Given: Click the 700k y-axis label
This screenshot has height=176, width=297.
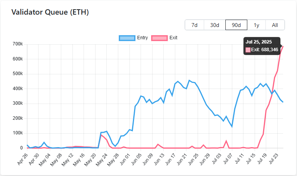Looking at the screenshot, I should tap(18, 44).
